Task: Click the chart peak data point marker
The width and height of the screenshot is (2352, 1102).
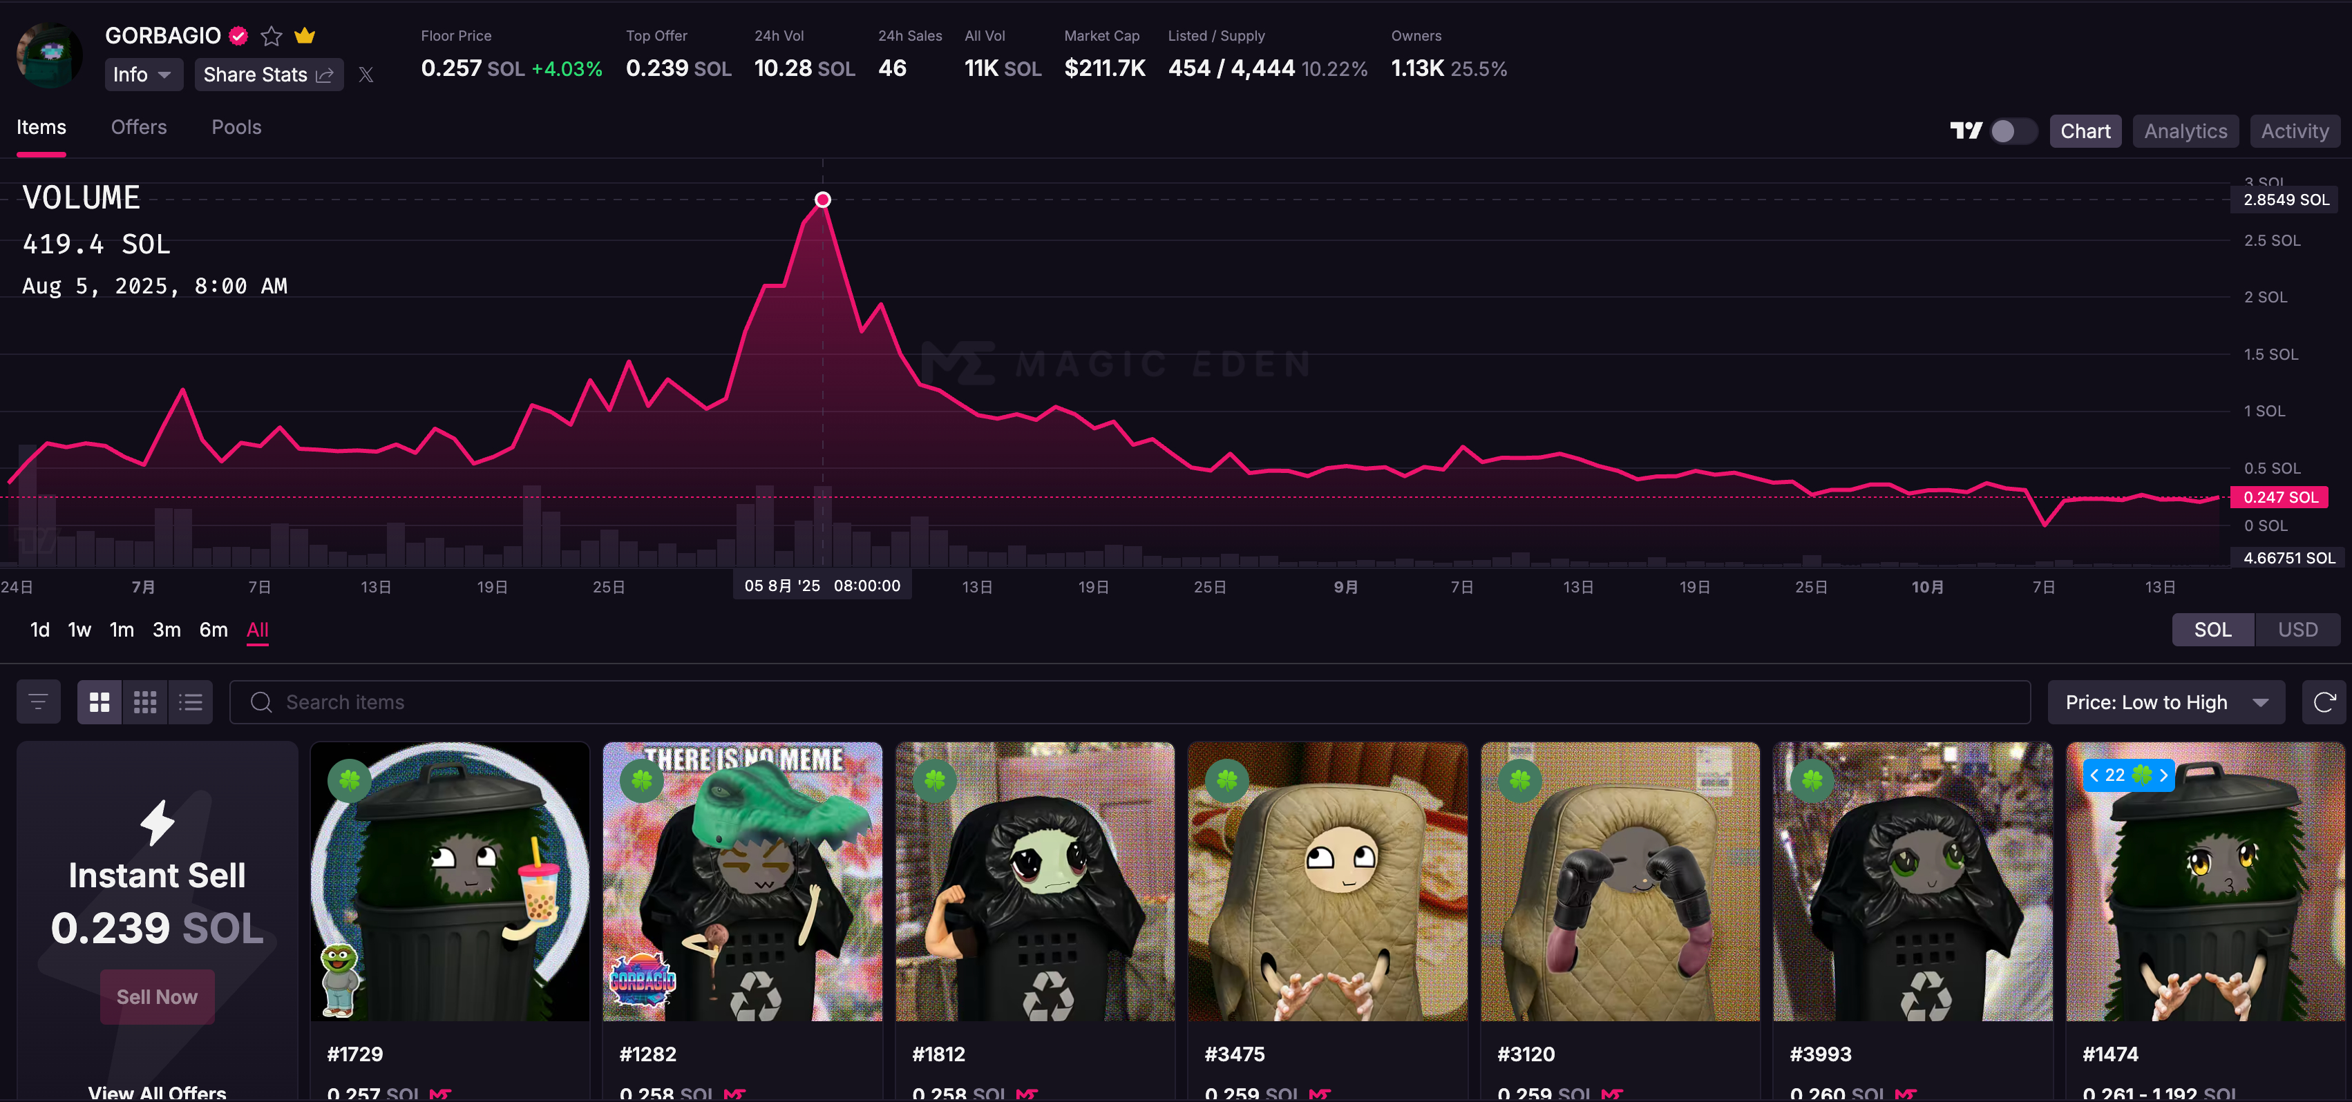Action: [822, 199]
